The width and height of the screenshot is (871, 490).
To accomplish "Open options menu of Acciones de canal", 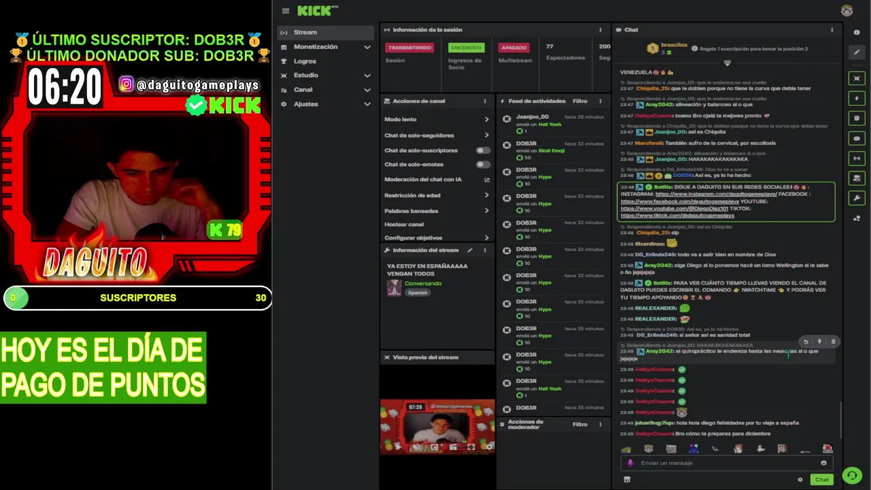I will click(x=485, y=101).
